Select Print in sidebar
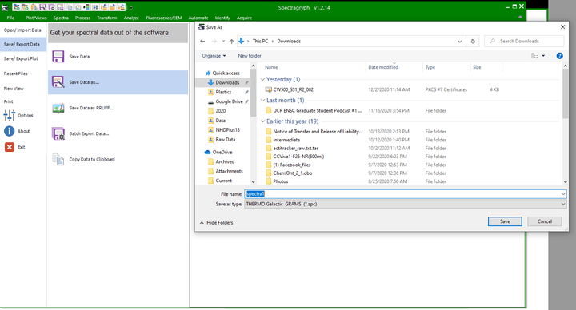This screenshot has width=576, height=310. [9, 101]
